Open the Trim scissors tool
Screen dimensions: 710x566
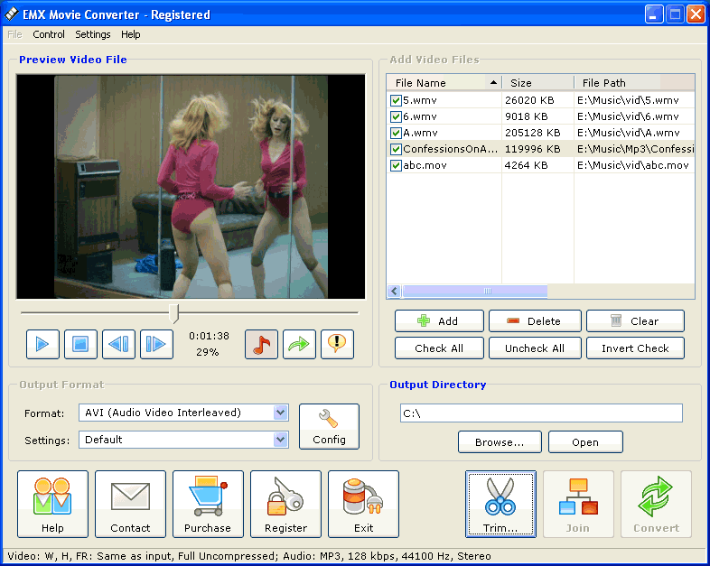[x=500, y=504]
